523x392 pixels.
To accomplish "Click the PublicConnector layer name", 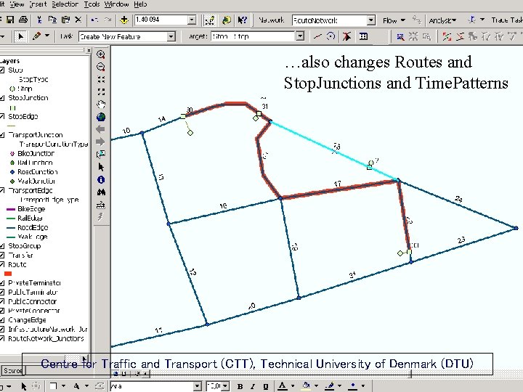I will (x=33, y=302).
